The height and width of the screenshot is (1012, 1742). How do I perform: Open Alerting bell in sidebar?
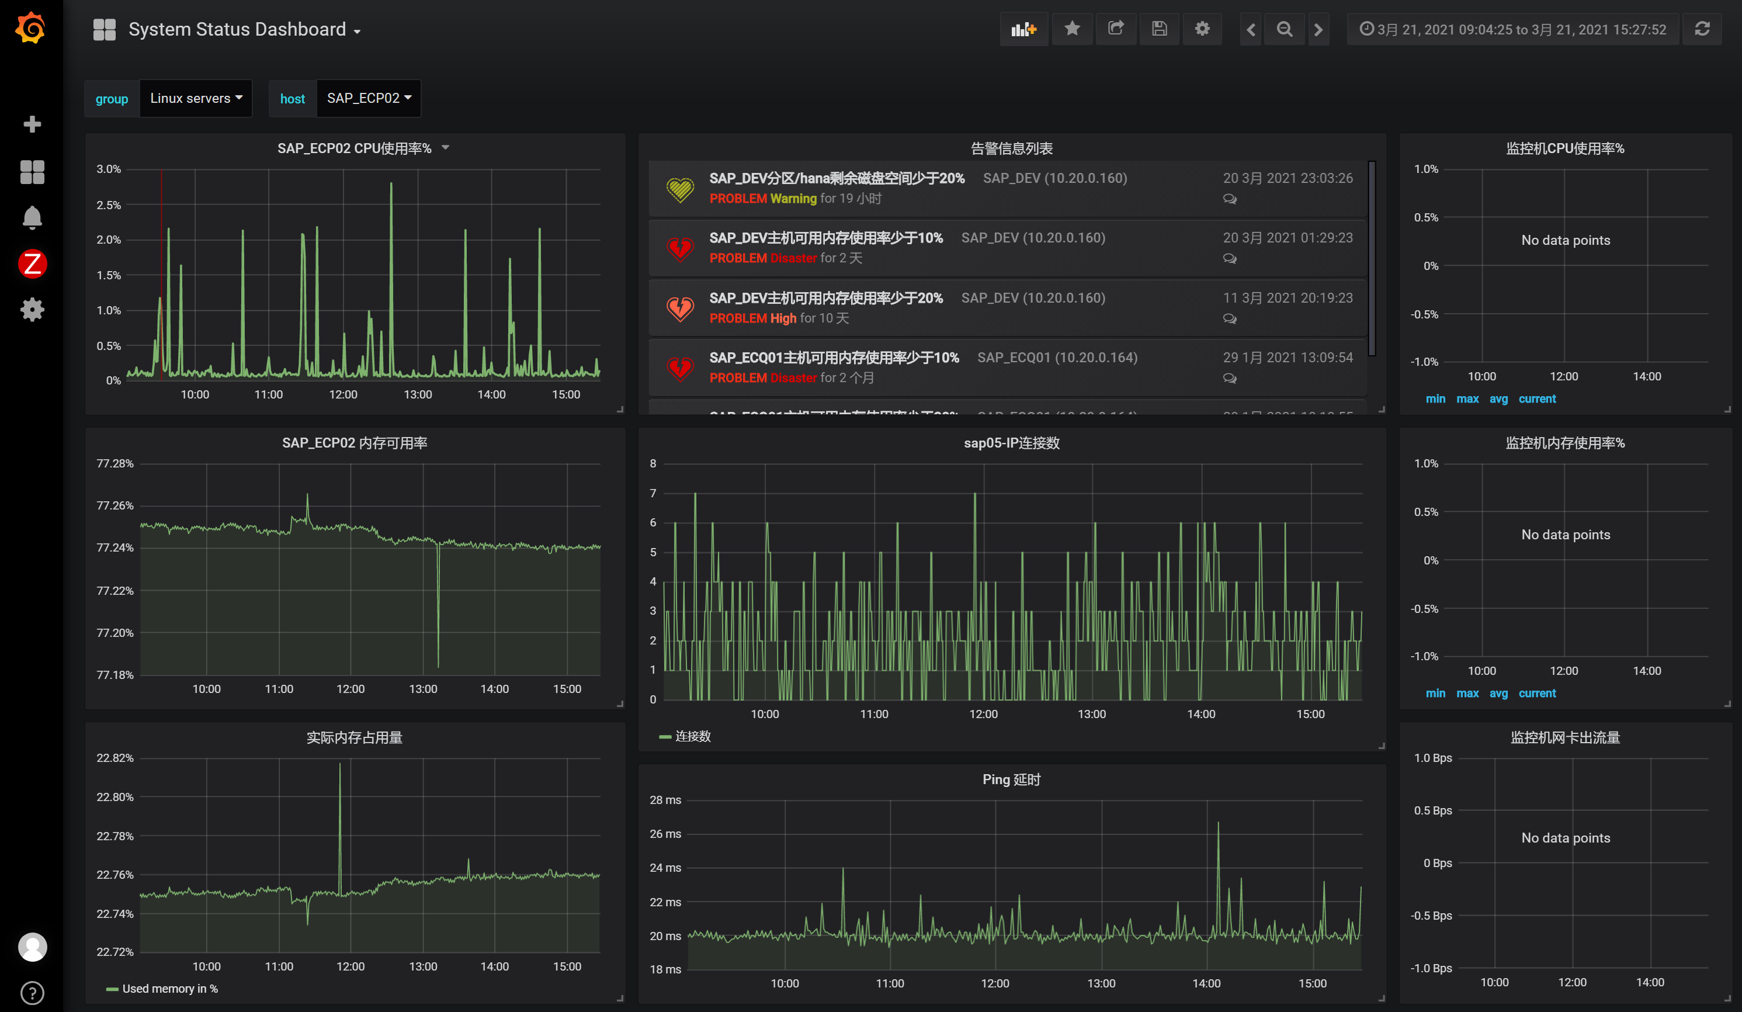pyautogui.click(x=32, y=218)
